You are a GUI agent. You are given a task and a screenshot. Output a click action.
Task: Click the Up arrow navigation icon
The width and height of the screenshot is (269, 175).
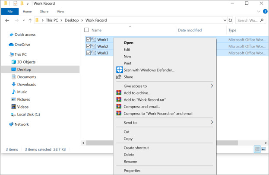[30, 20]
